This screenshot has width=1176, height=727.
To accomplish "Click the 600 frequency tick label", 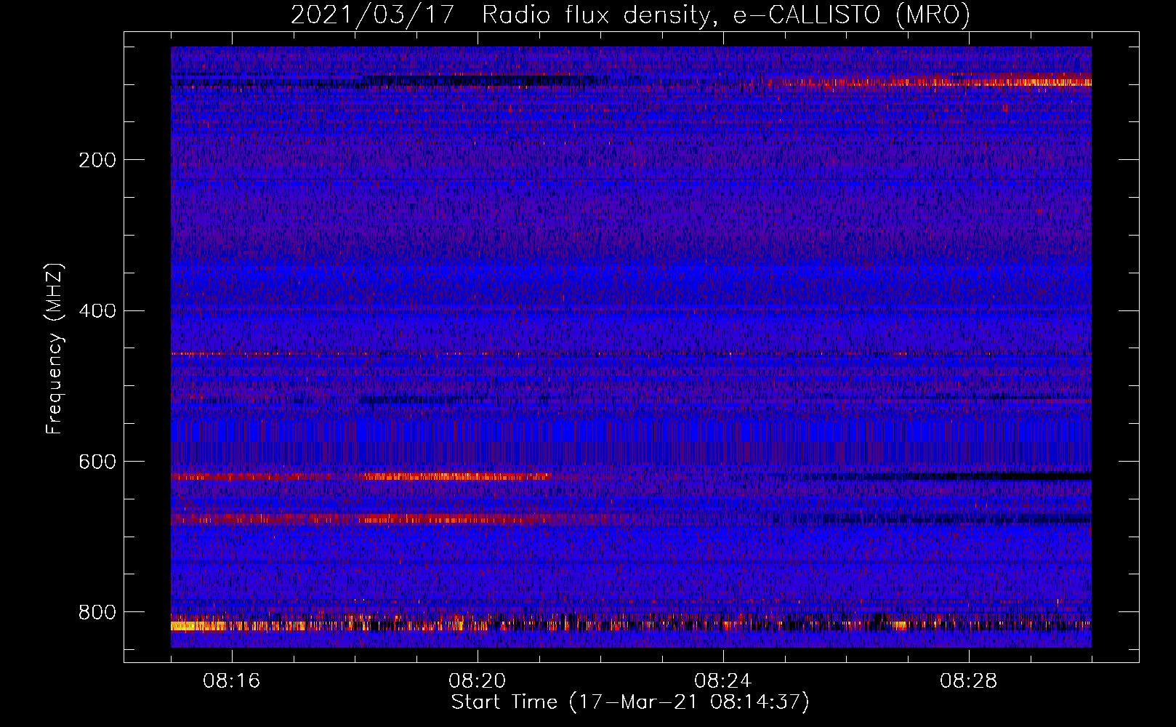I will [97, 462].
